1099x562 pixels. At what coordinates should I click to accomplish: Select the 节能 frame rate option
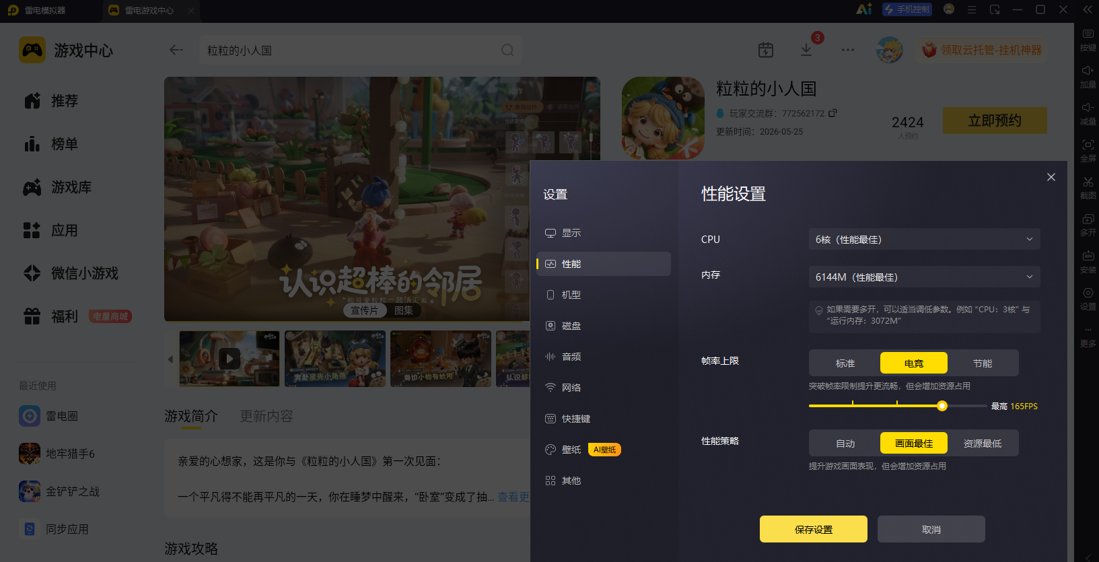pyautogui.click(x=983, y=363)
